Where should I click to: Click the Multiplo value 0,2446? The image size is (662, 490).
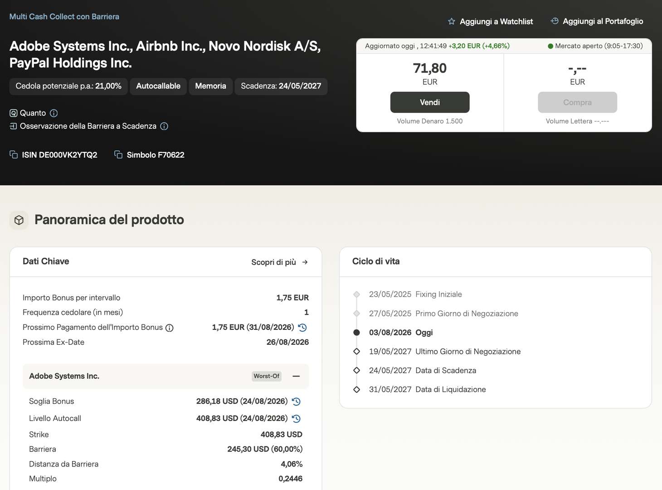(290, 479)
